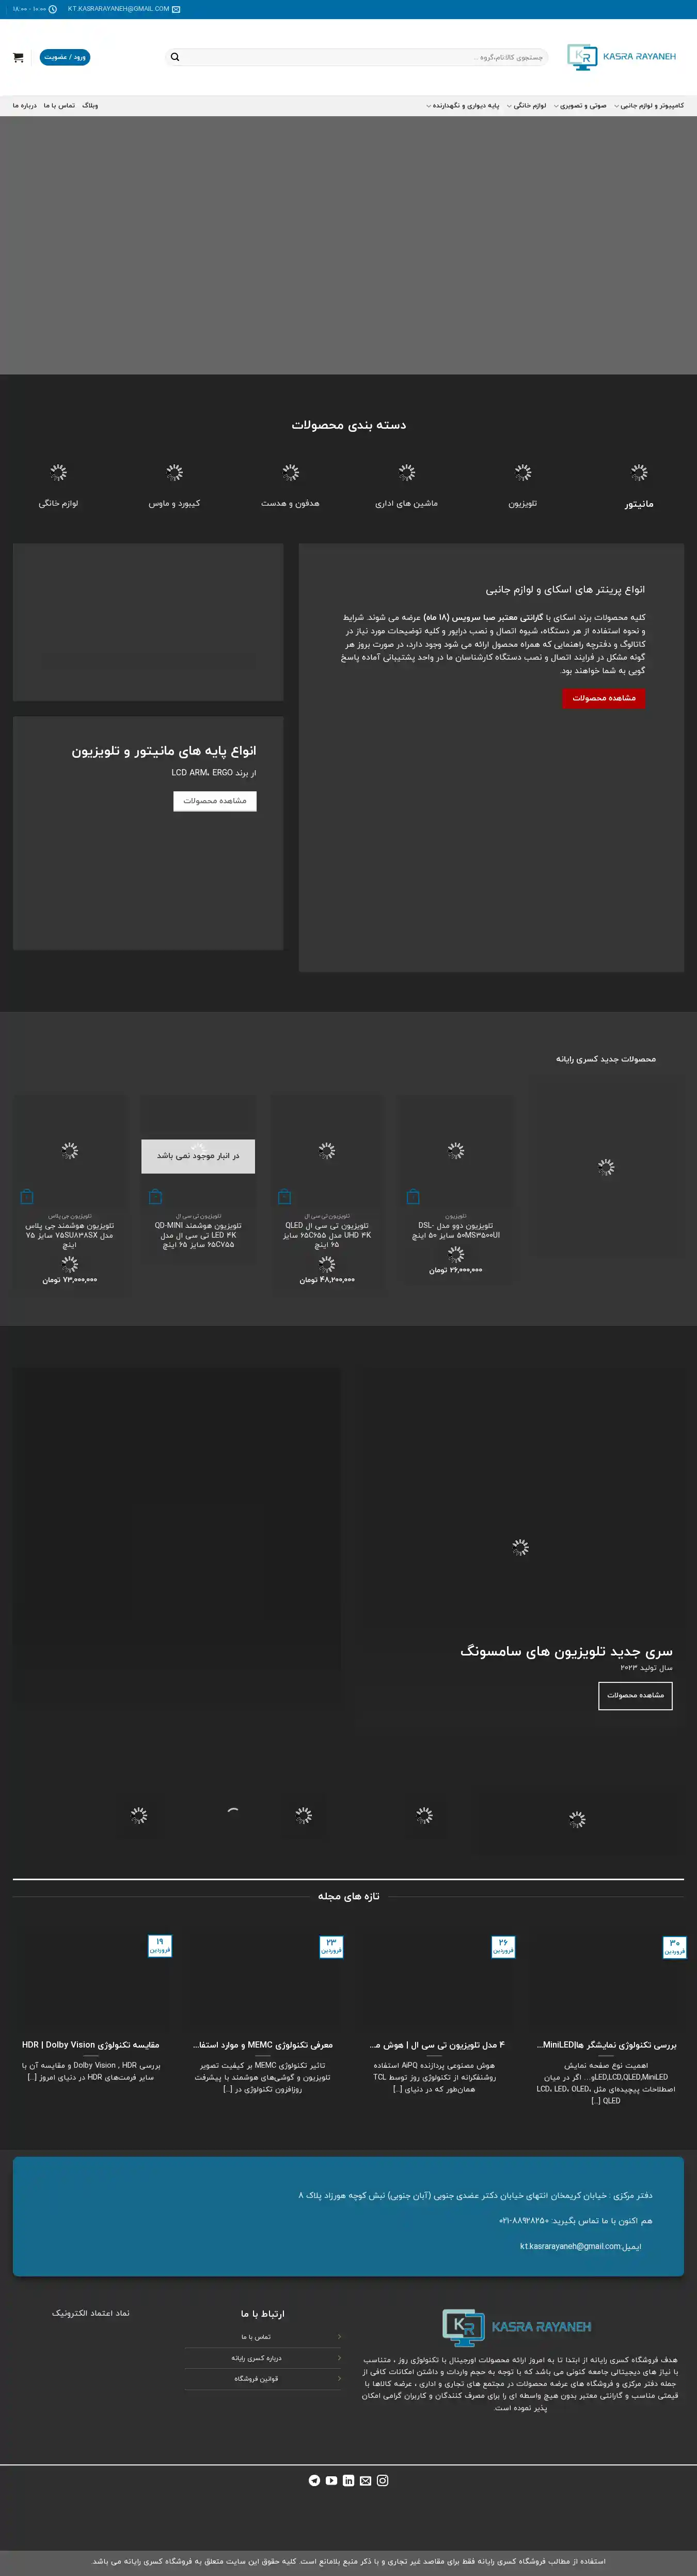Click red مشاهده محصولات button for printers
This screenshot has width=697, height=2576.
pyautogui.click(x=603, y=697)
